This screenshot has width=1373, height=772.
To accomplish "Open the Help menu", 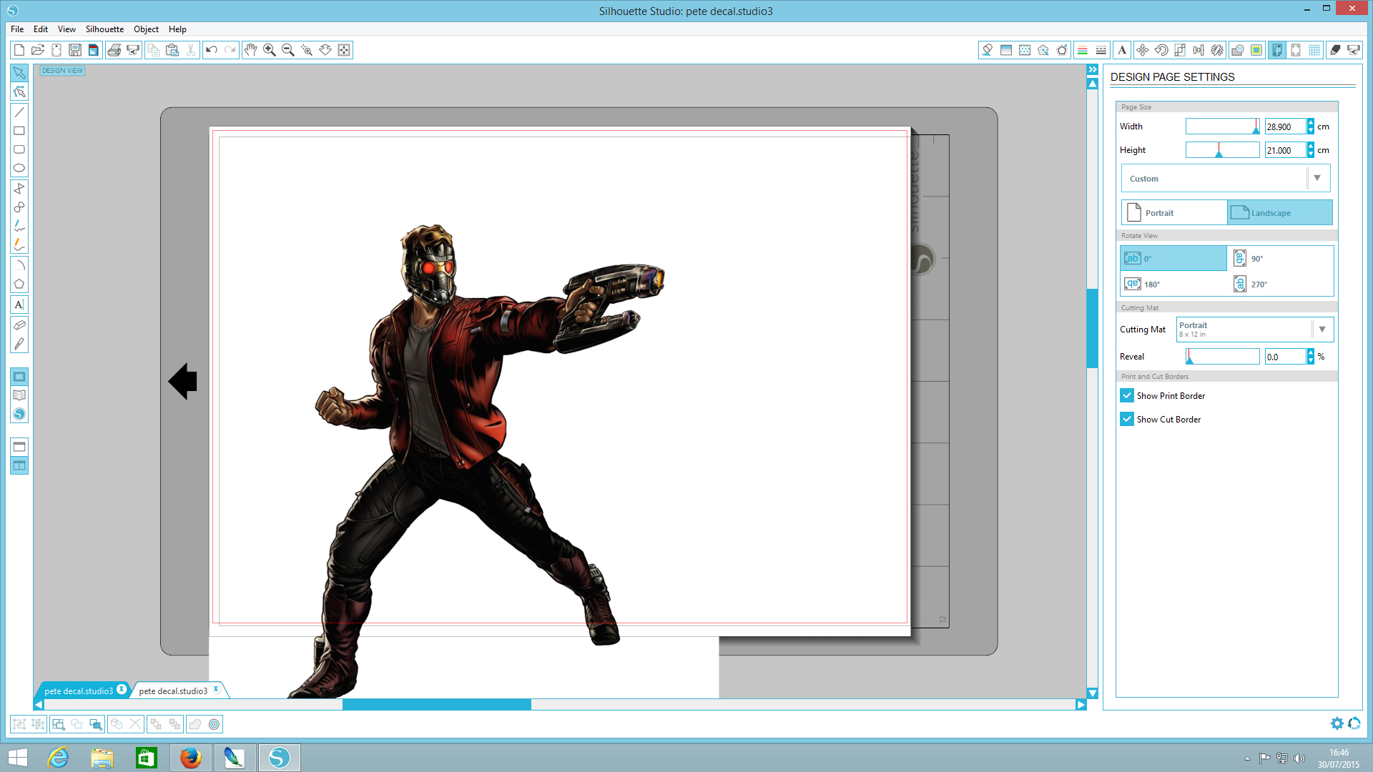I will 177,29.
